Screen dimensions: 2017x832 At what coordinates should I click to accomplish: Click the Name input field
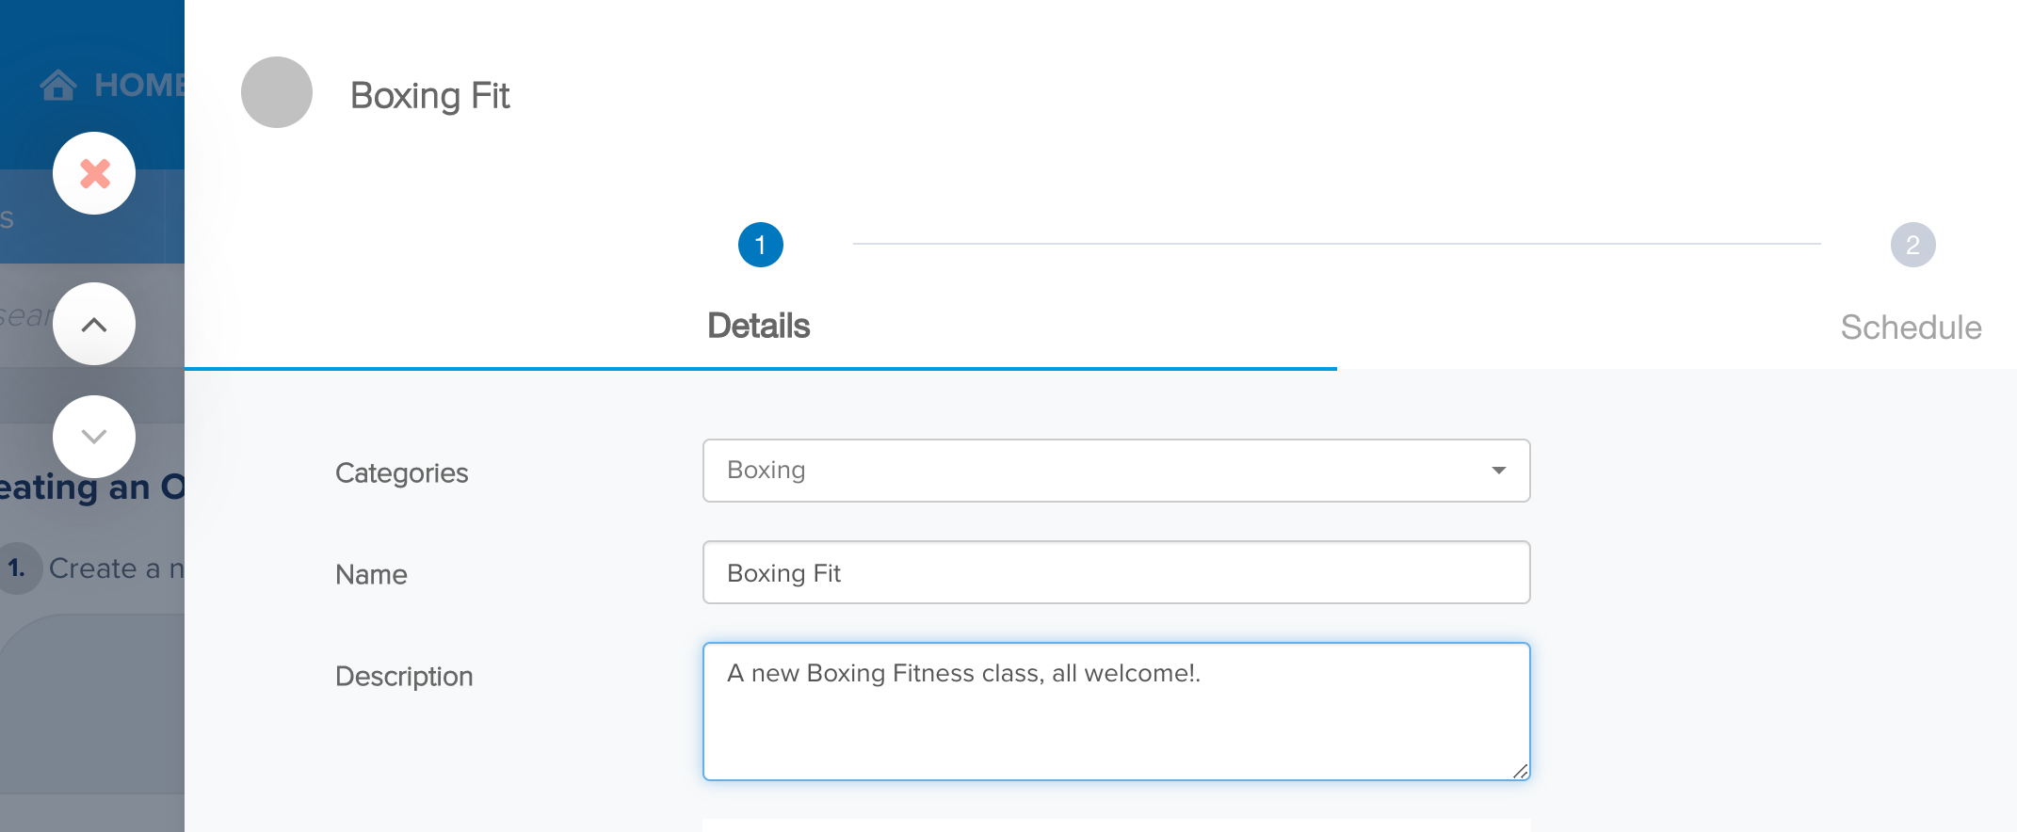1117,572
